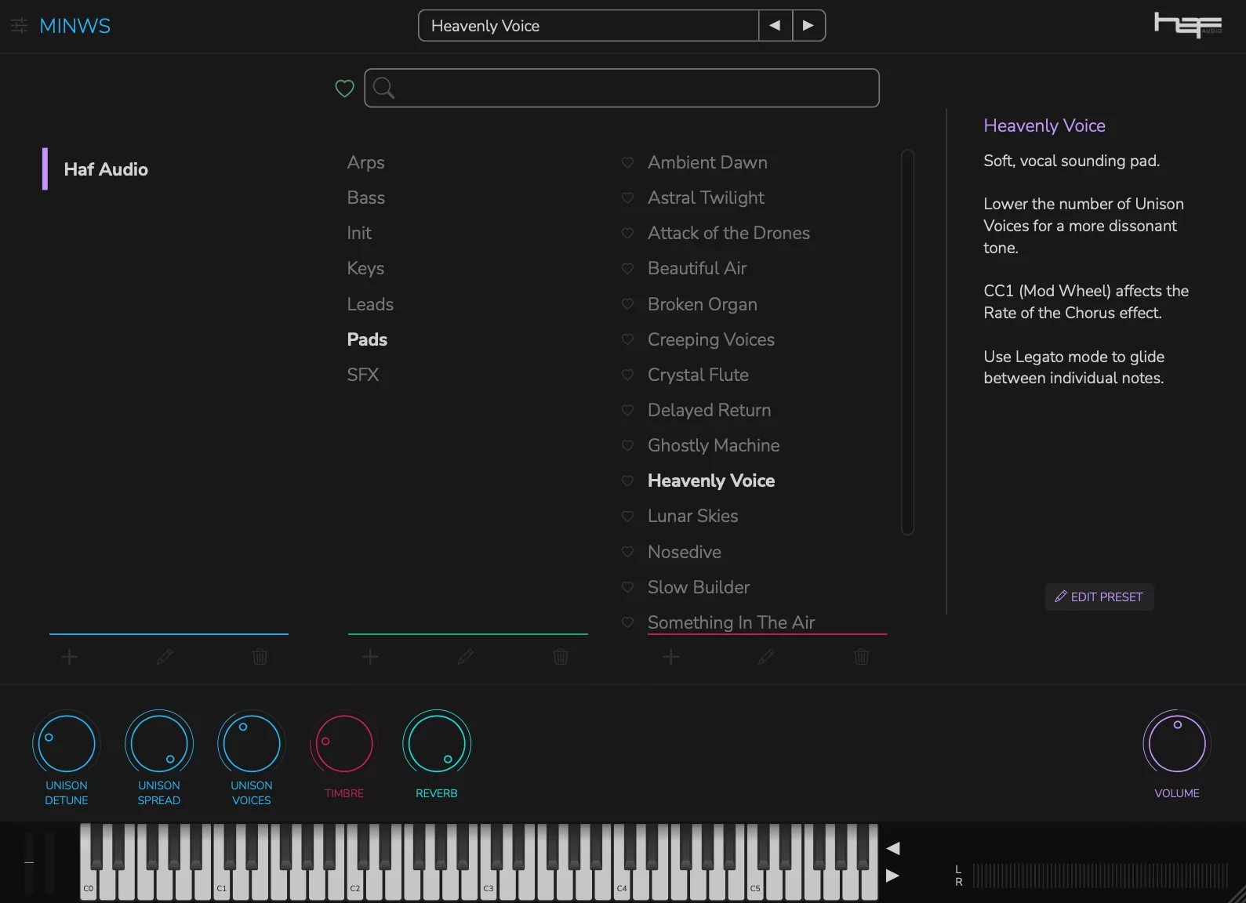
Task: Go to previous preset arrow
Action: click(x=775, y=26)
